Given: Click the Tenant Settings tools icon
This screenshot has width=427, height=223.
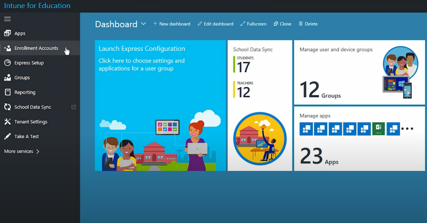Looking at the screenshot, I should click(x=7, y=122).
